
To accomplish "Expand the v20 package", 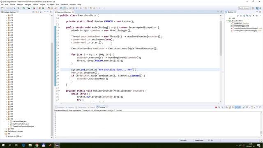I will coord(7,30).
